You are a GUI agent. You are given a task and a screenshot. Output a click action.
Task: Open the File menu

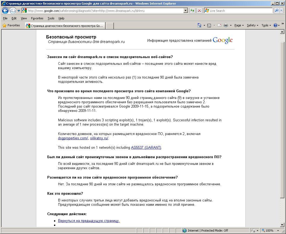point(5,18)
